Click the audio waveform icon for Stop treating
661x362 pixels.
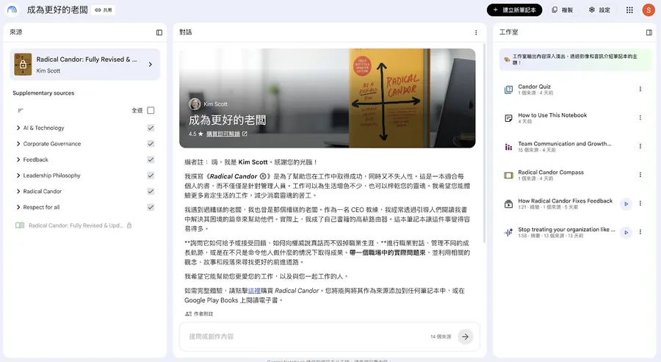tap(508, 233)
